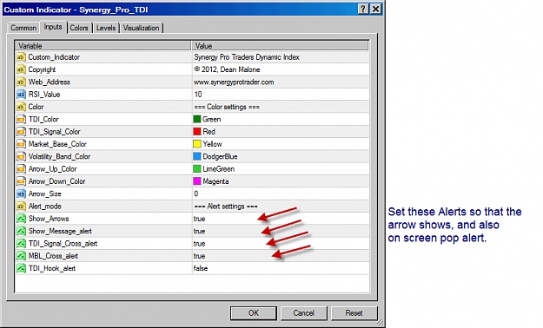This screenshot has height=328, width=543.
Task: Click the Reset button
Action: 354,313
